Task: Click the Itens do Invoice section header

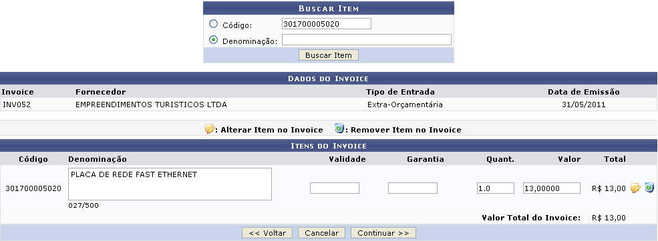Action: click(329, 146)
